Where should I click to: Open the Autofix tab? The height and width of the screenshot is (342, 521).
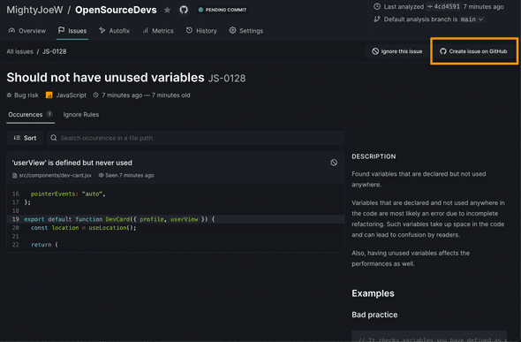tap(114, 31)
